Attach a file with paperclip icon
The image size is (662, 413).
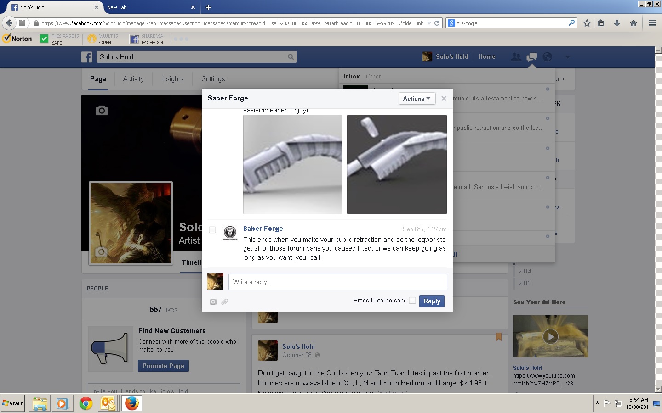pos(225,301)
